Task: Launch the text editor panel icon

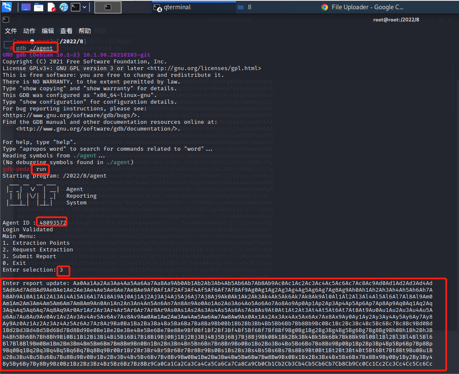Action: click(x=51, y=7)
